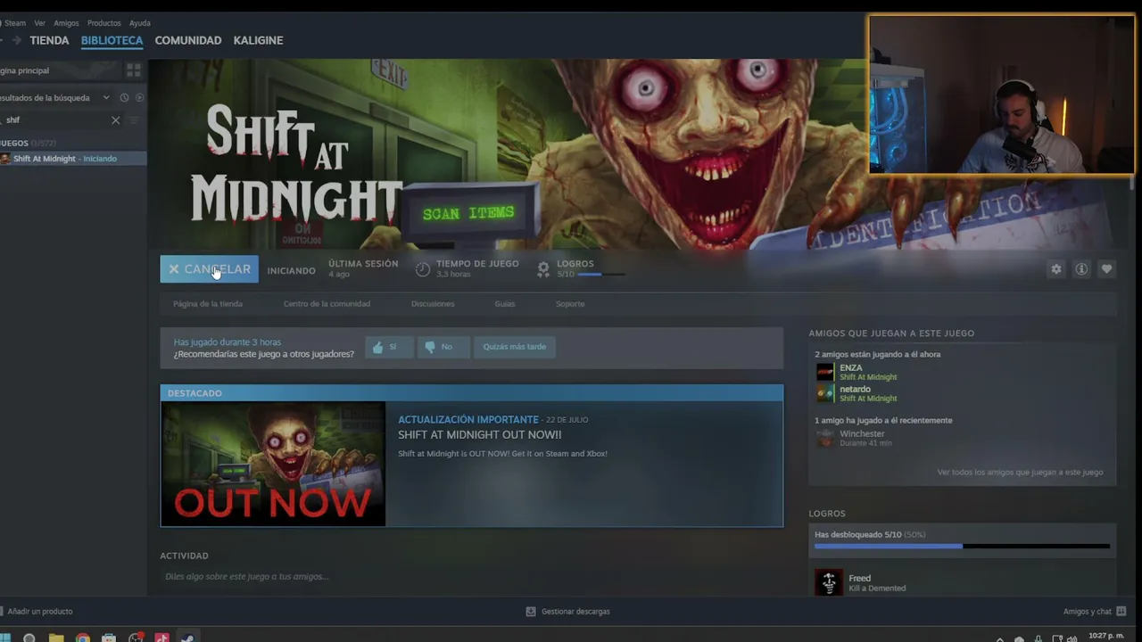Click the small Logros progress bar under header
Image resolution: width=1142 pixels, height=642 pixels.
(x=601, y=275)
